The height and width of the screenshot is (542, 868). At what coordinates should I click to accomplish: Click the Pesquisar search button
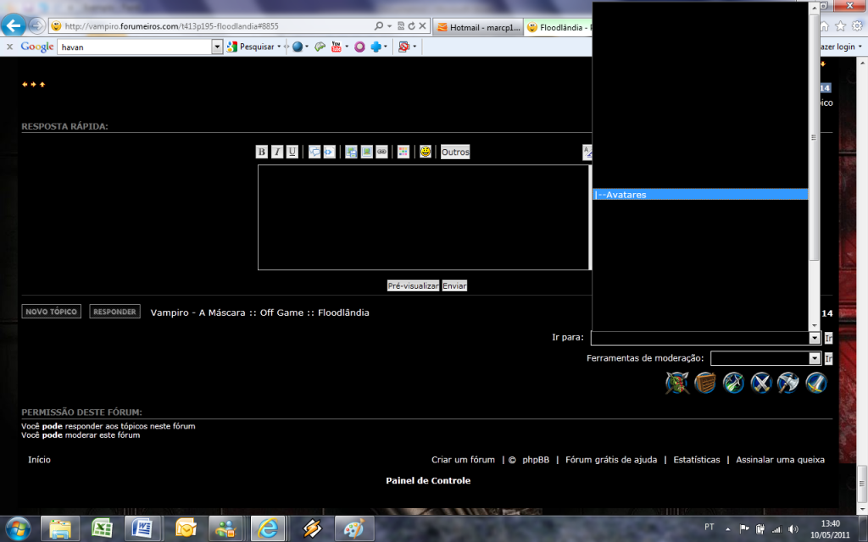[251, 47]
